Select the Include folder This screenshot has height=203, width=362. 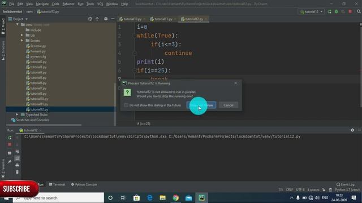click(33, 30)
